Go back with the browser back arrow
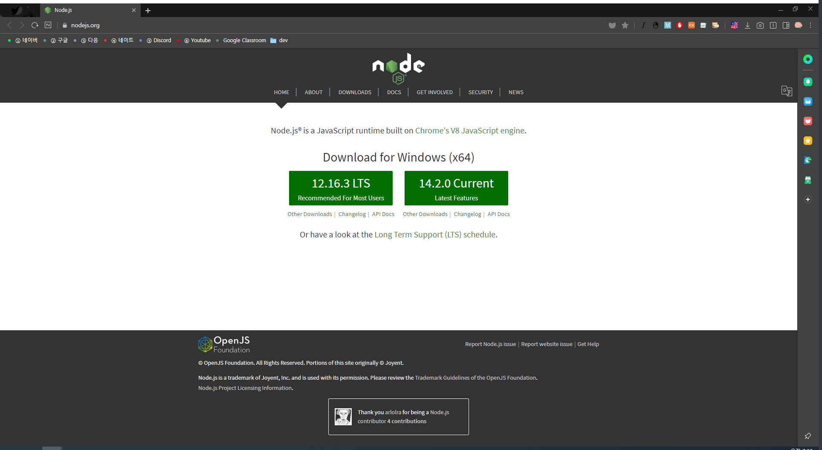Viewport: 822px width, 450px height. pyautogui.click(x=9, y=25)
